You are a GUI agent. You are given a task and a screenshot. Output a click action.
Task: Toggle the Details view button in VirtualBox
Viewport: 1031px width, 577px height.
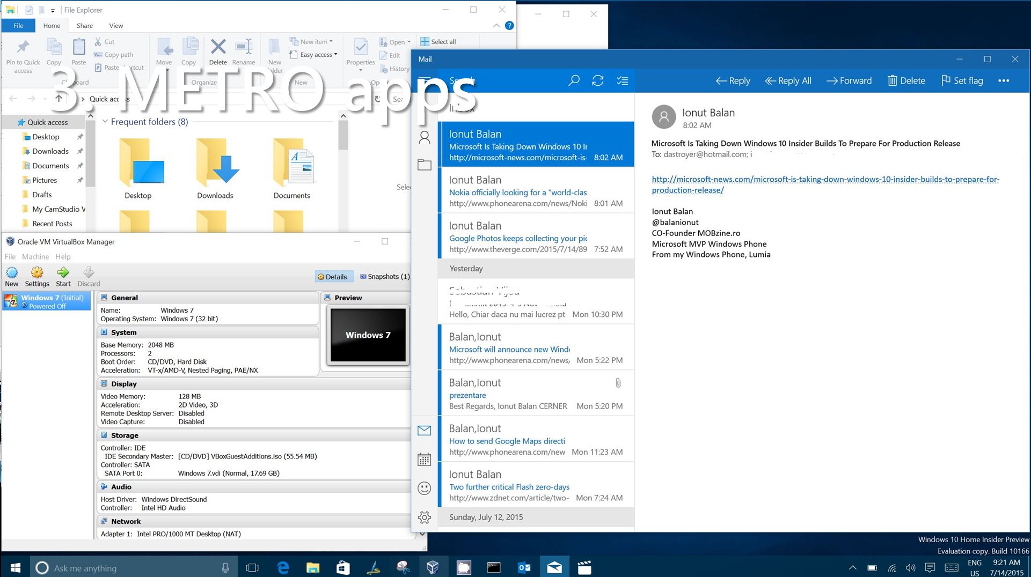pyautogui.click(x=333, y=277)
